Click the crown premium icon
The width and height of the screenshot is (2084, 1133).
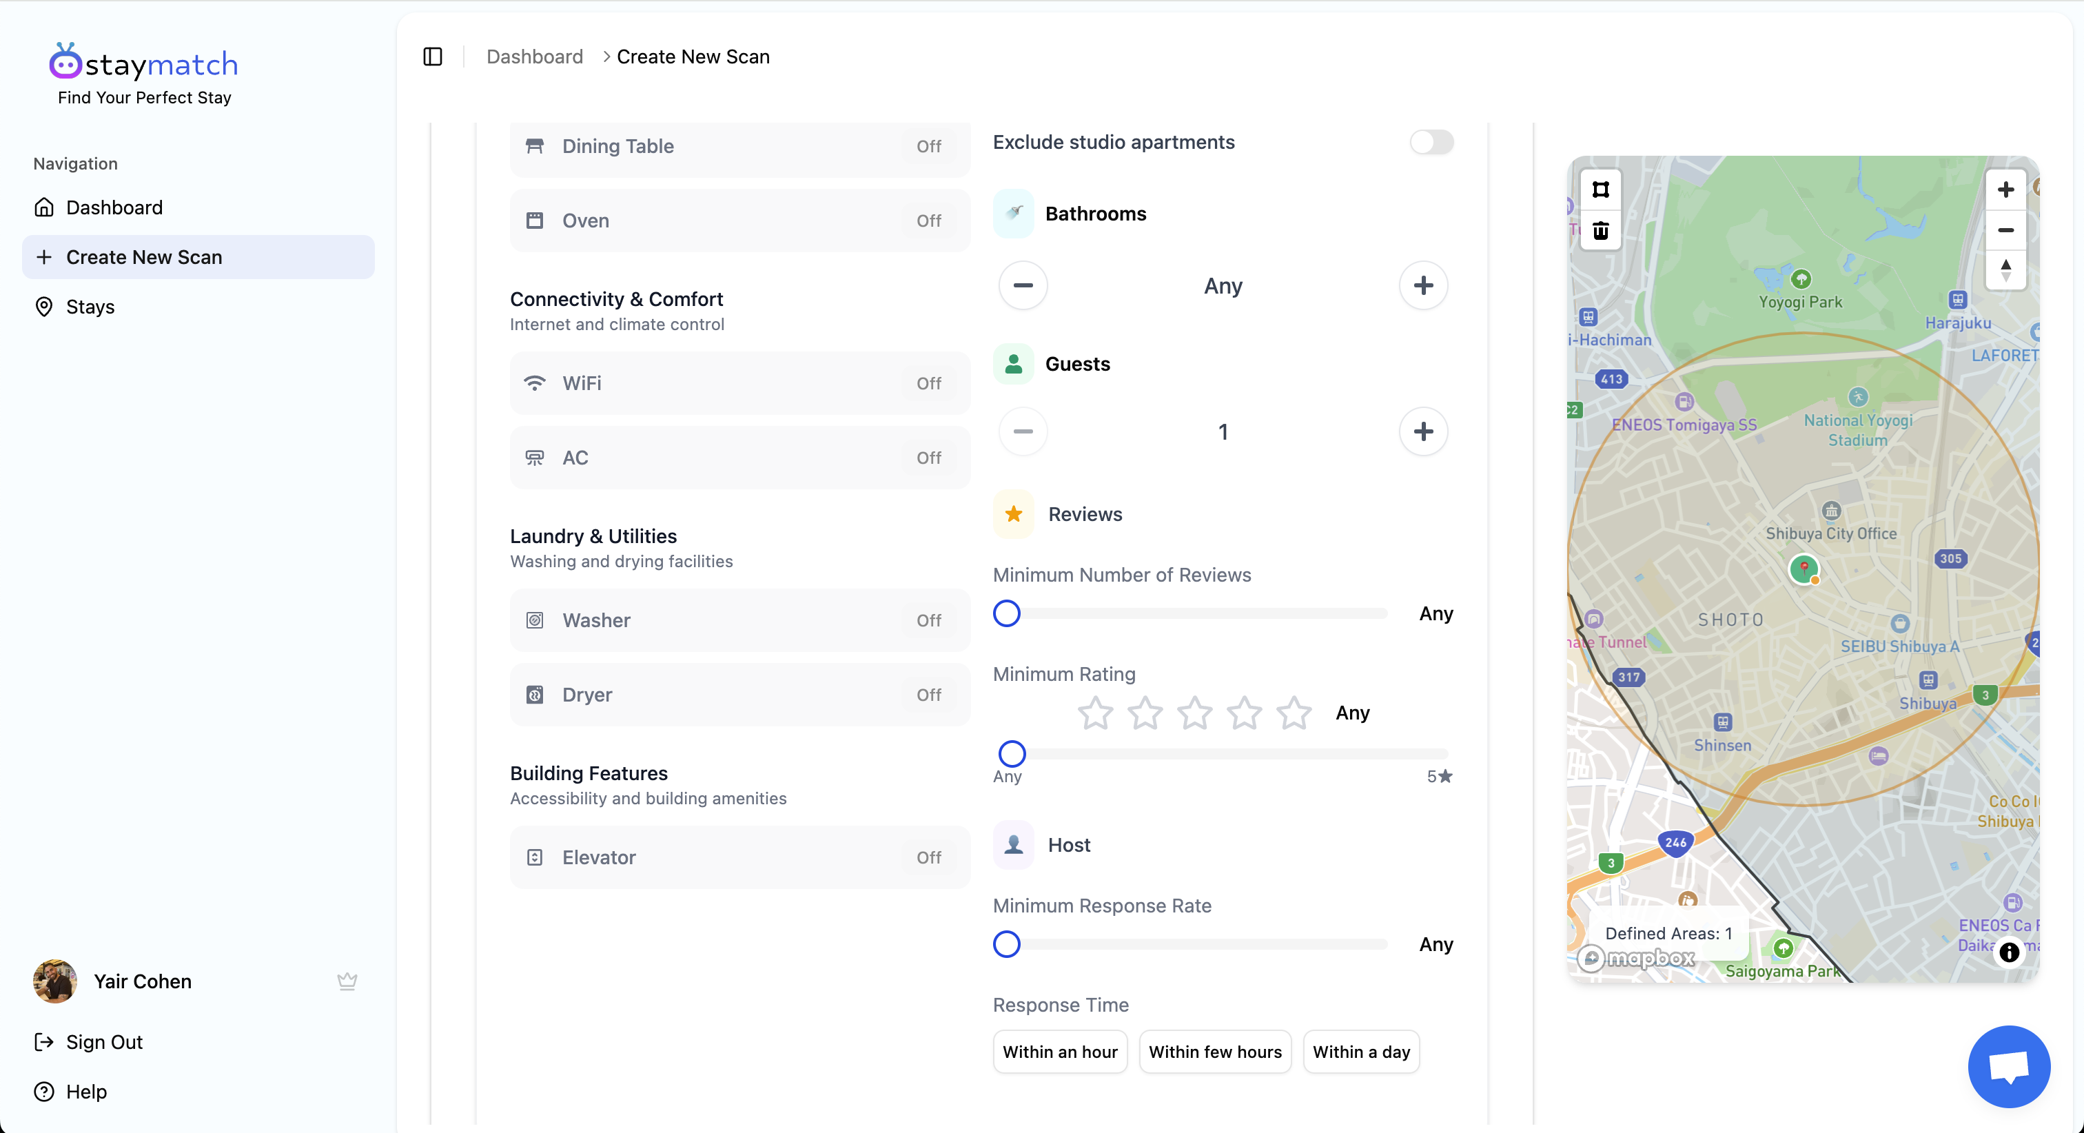point(347,981)
